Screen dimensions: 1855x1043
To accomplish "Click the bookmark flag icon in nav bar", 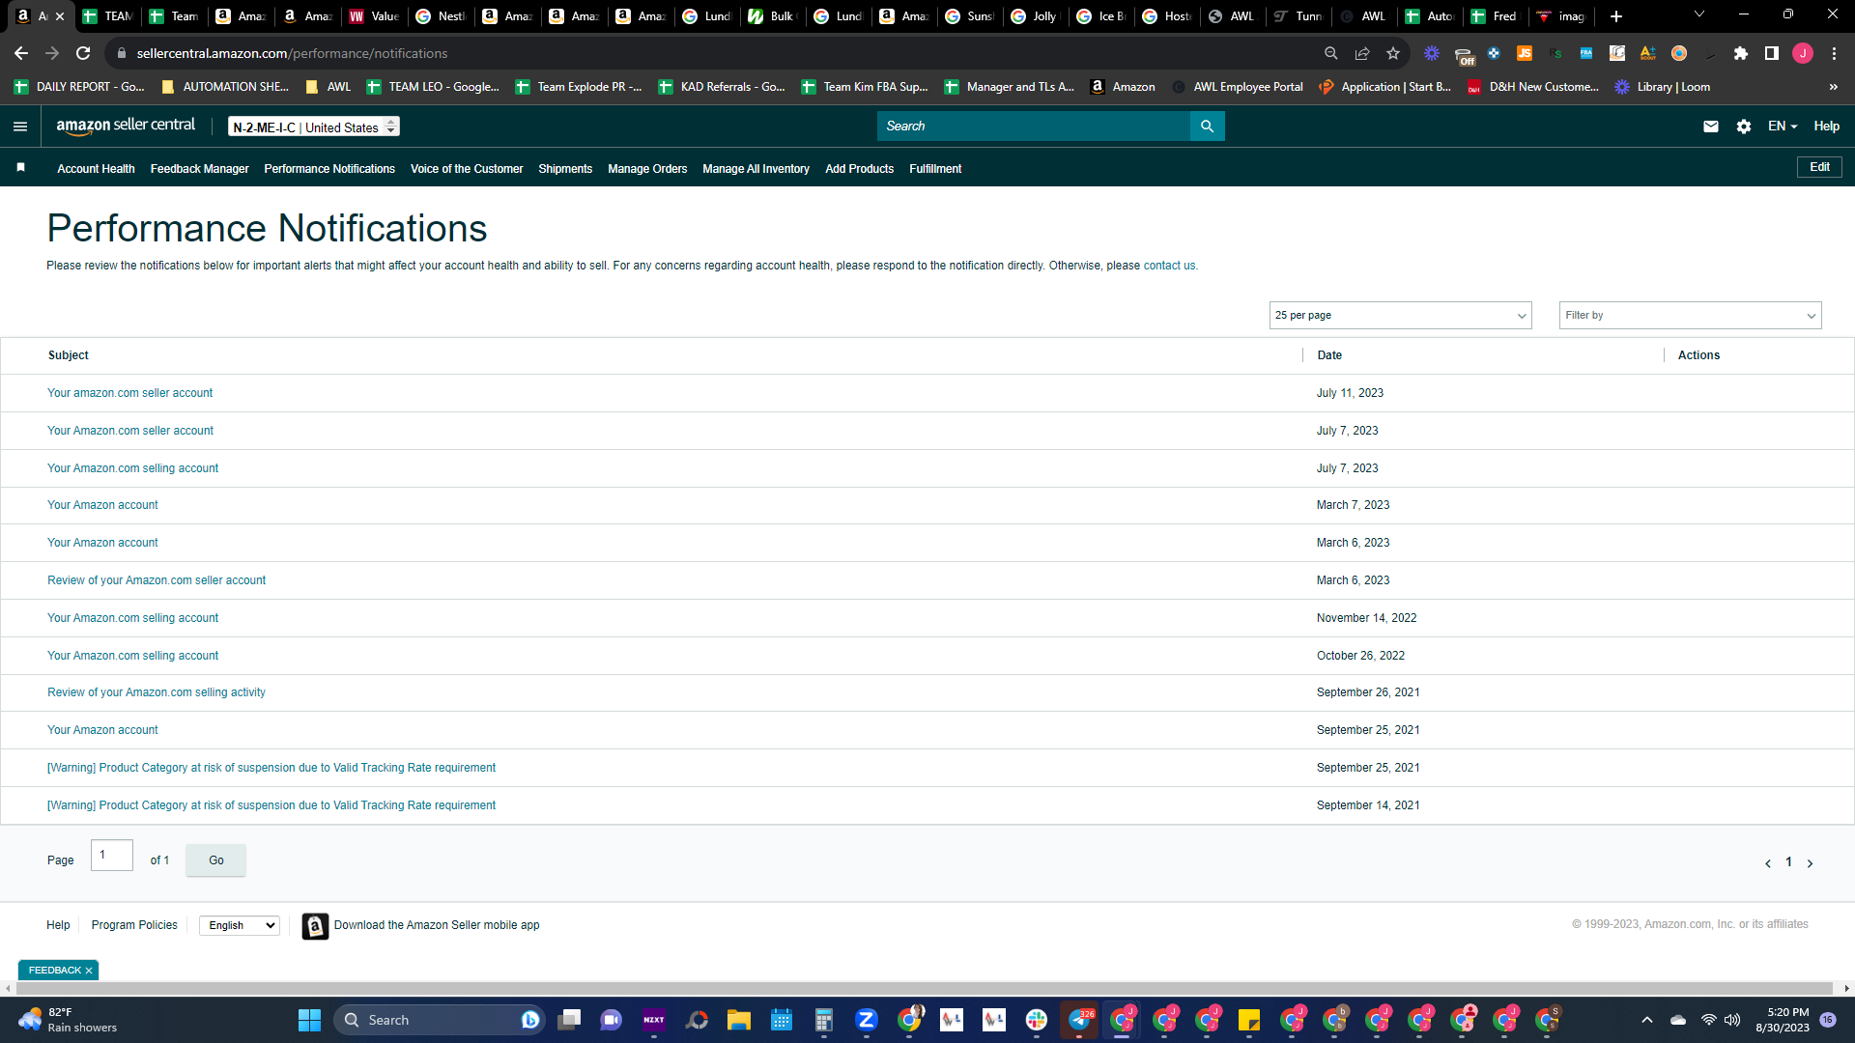I will [x=20, y=168].
